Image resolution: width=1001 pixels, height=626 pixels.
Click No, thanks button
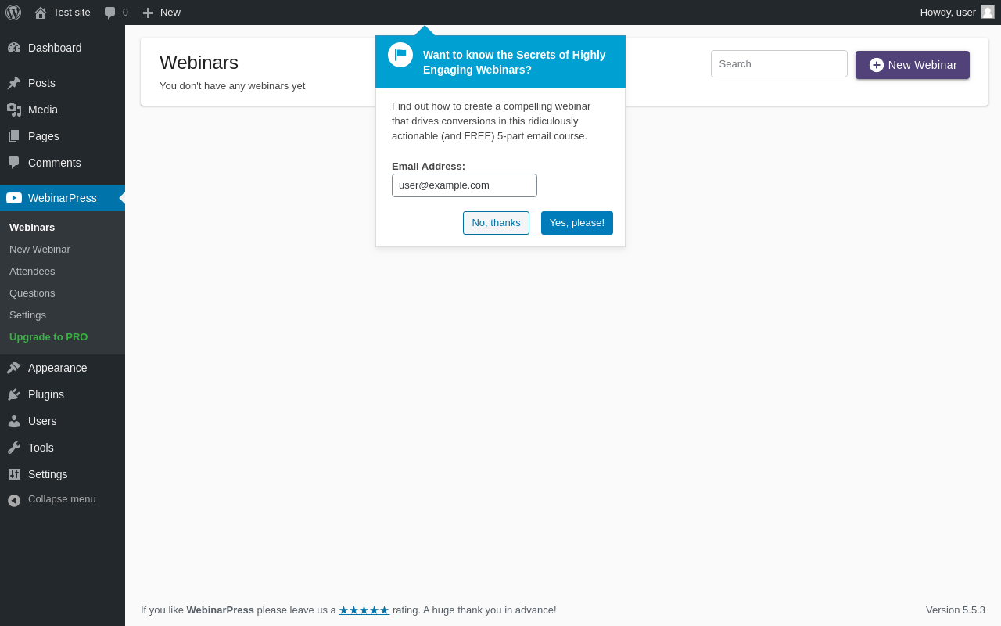pyautogui.click(x=496, y=223)
